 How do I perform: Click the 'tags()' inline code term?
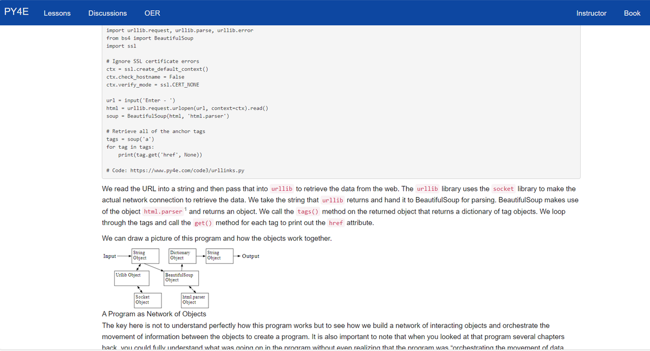pos(308,211)
